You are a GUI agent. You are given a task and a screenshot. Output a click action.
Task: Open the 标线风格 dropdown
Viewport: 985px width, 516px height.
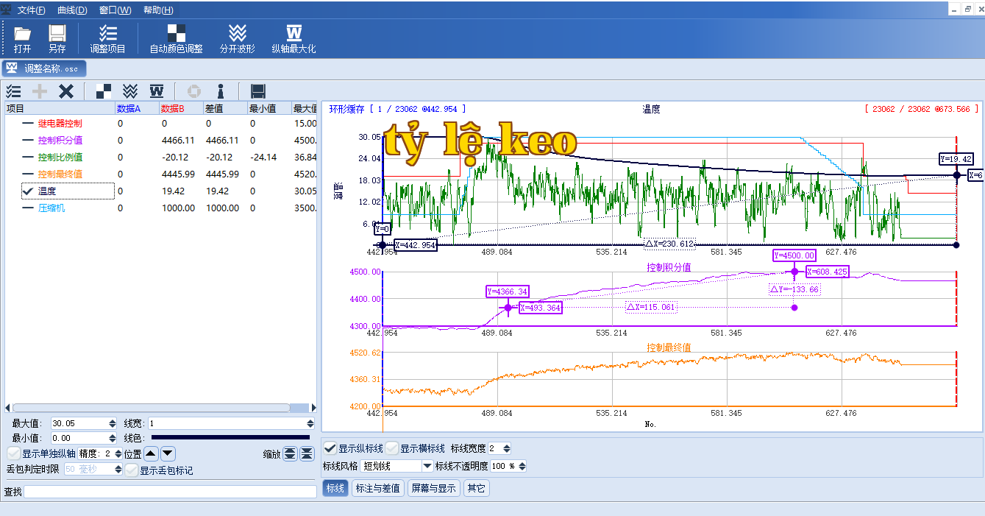coord(427,466)
